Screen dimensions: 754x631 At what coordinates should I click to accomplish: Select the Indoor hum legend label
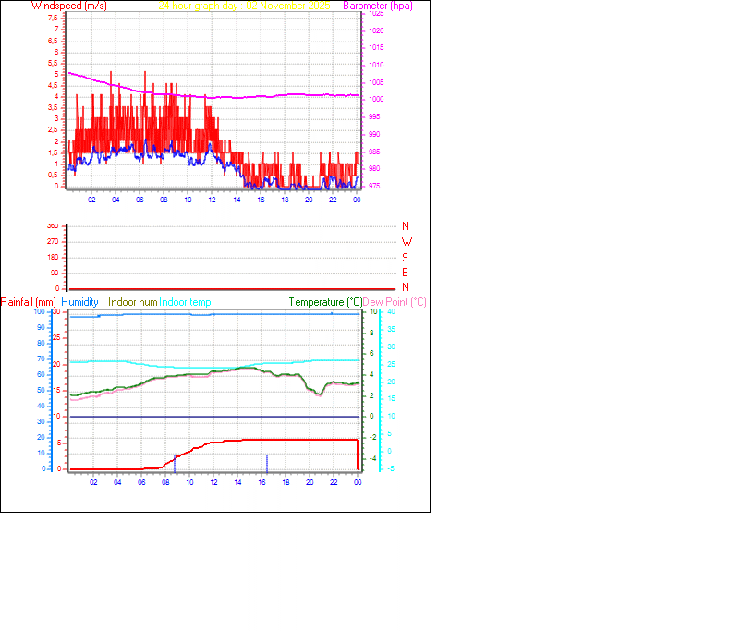pos(130,302)
